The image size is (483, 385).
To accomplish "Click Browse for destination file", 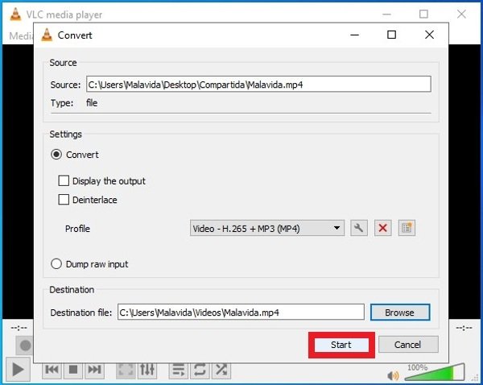I will pyautogui.click(x=400, y=313).
